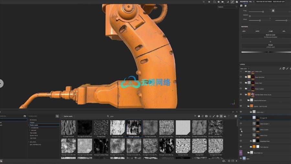This screenshot has width=291, height=164.
Task: Click the add new asset plus icon
Action: (x=237, y=160)
